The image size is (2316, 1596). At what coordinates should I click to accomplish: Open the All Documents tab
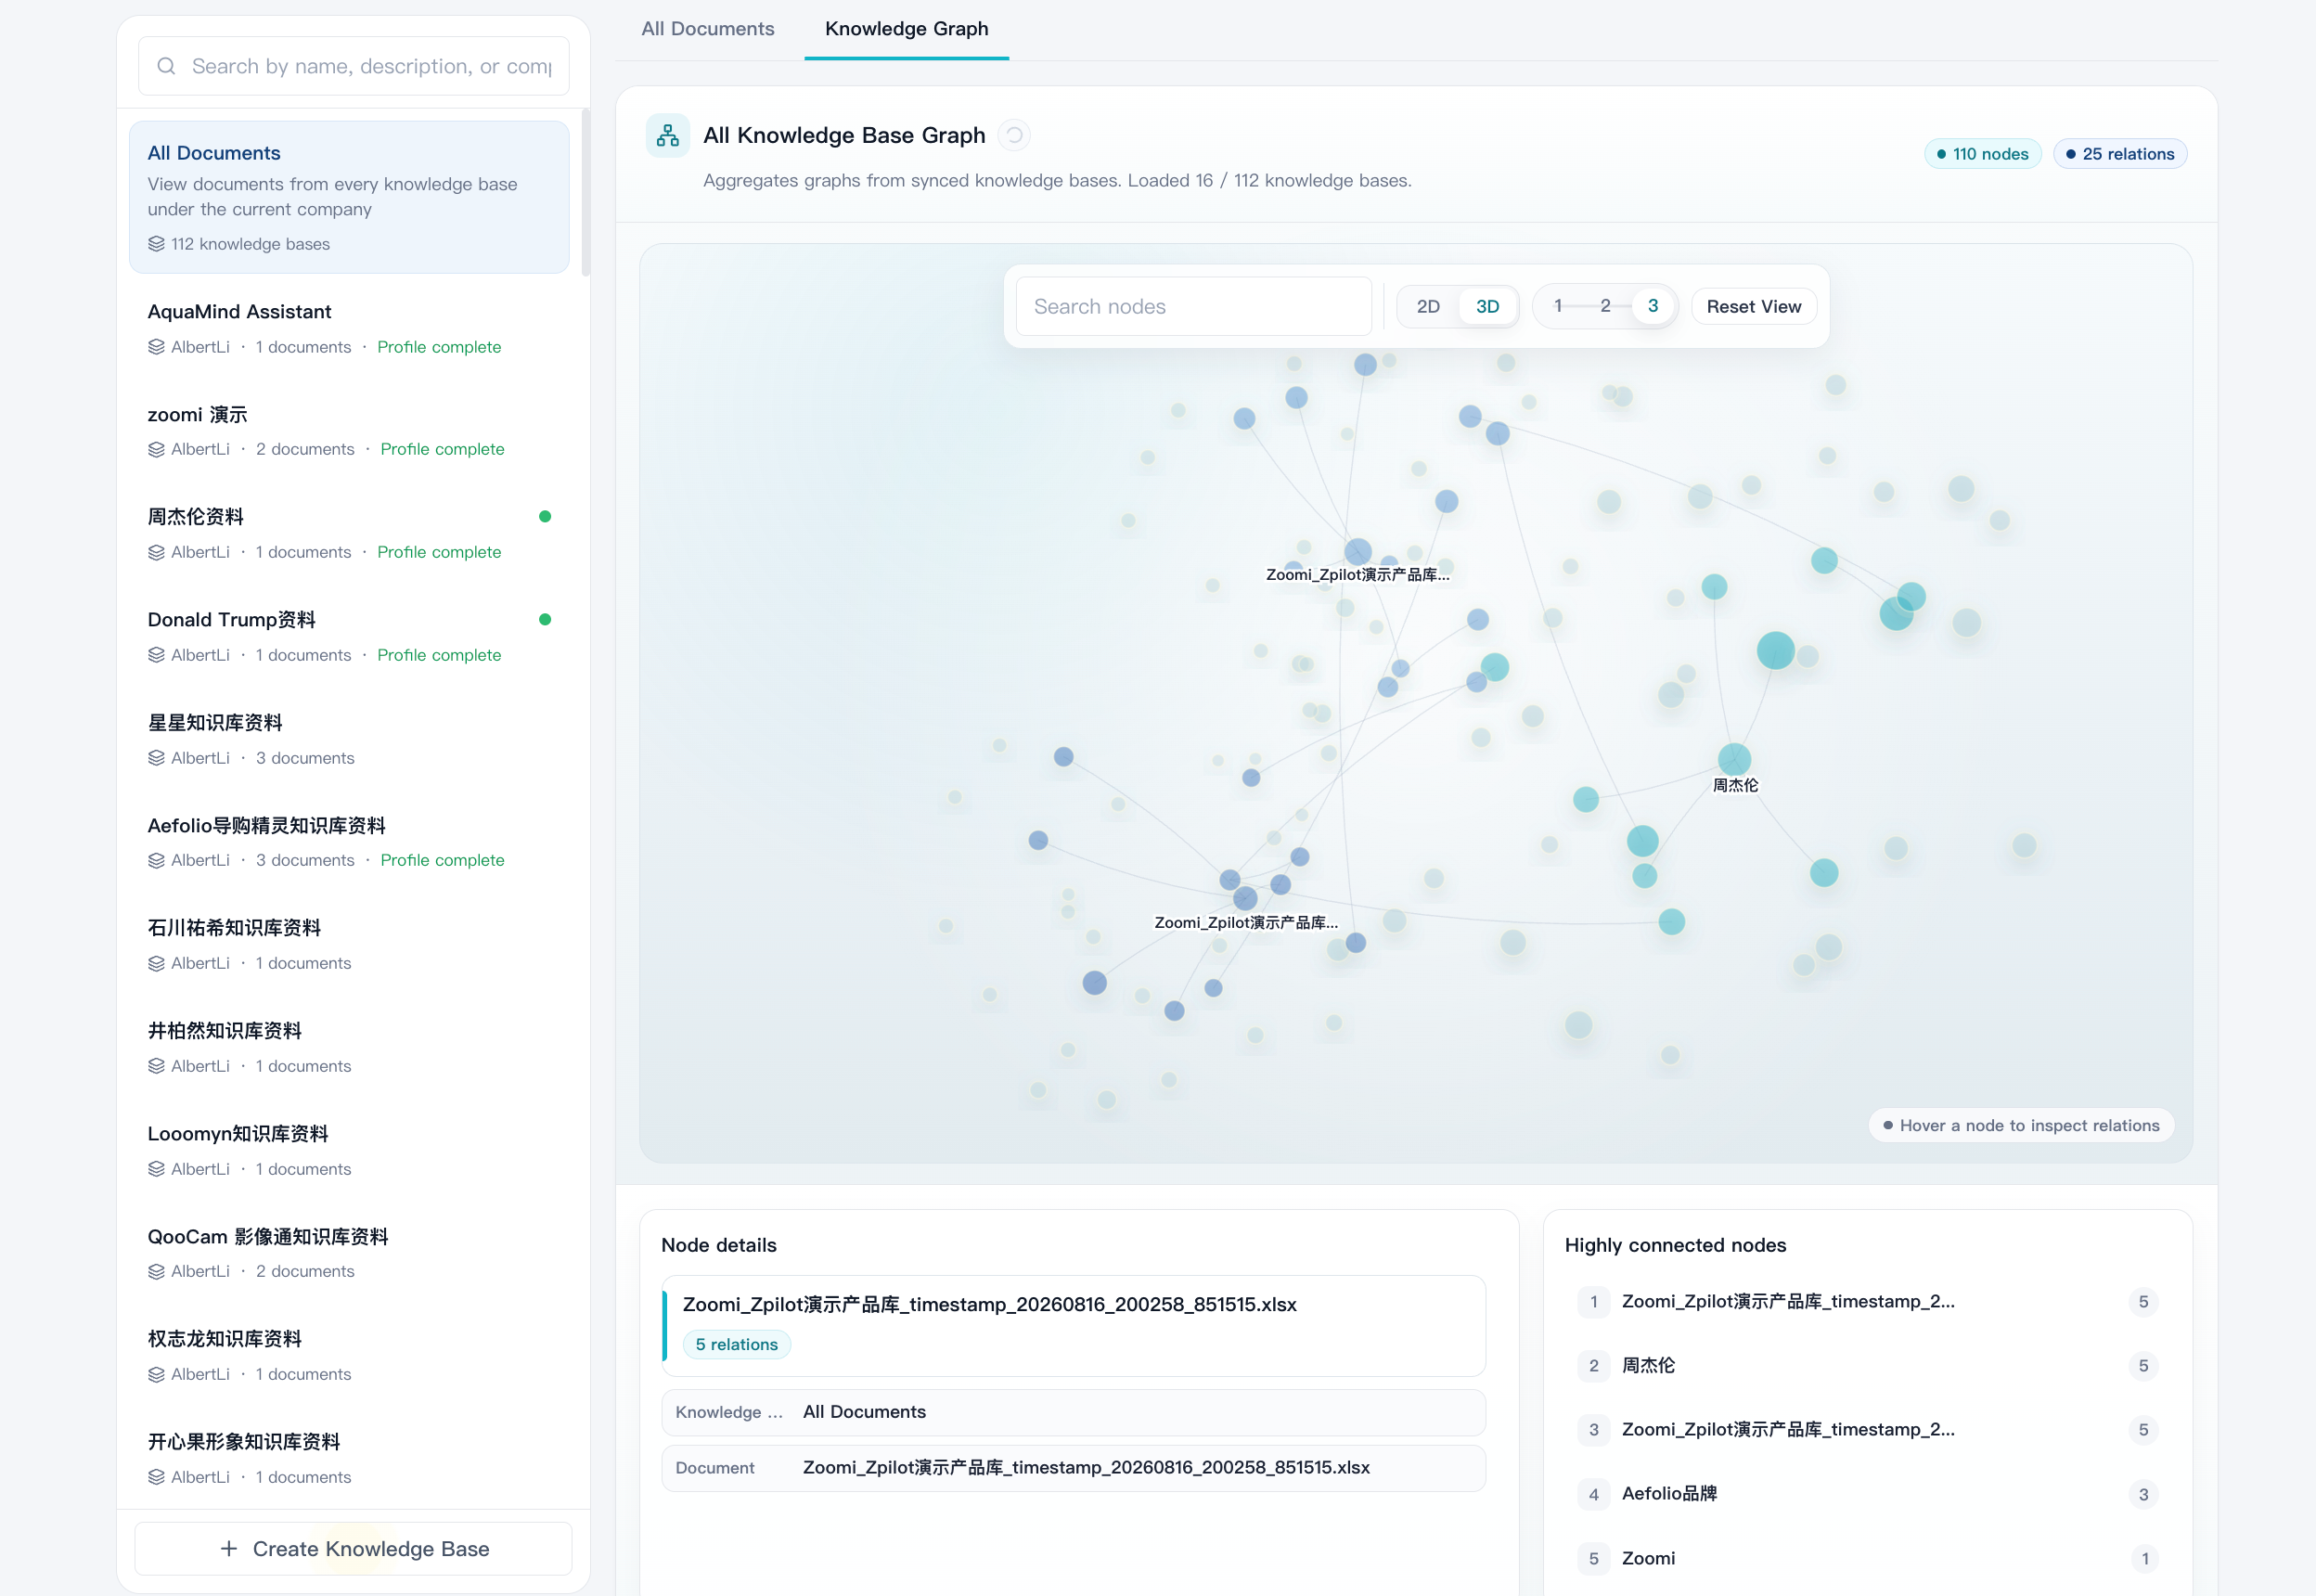point(708,29)
